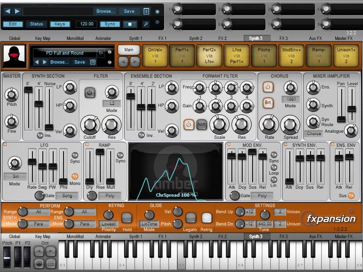Toggle LFO Mono button
This screenshot has width=363, height=272.
[x=75, y=176]
